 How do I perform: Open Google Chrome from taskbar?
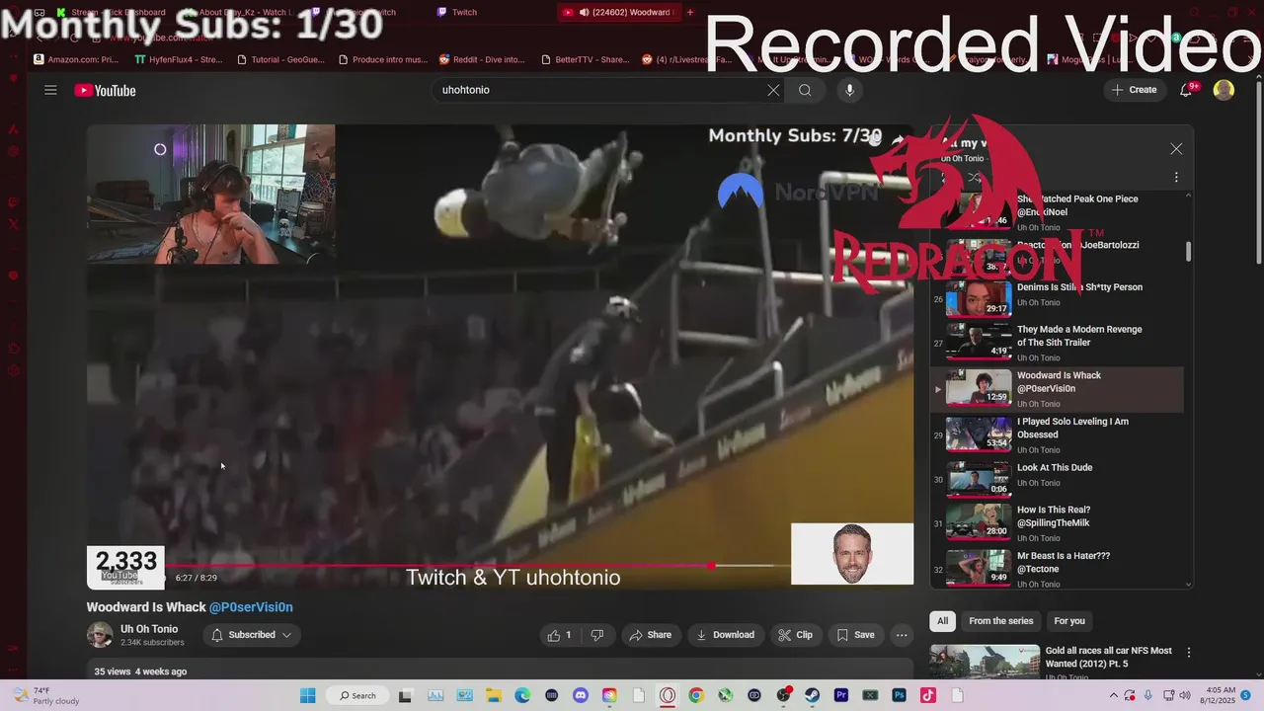coord(696,695)
